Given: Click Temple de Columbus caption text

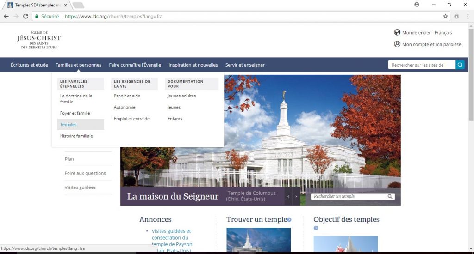Looking at the screenshot, I should pyautogui.click(x=251, y=196).
